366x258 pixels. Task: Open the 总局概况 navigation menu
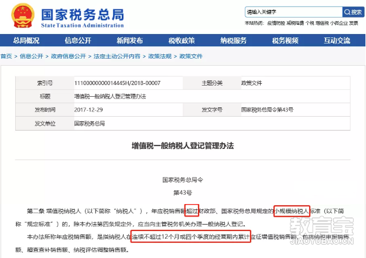pos(26,40)
